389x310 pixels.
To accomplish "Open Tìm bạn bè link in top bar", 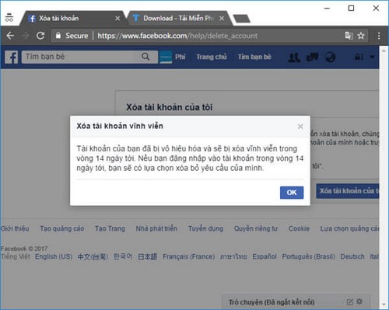I will click(254, 57).
